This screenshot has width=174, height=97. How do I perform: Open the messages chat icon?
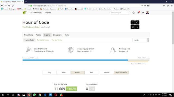tap(143, 13)
